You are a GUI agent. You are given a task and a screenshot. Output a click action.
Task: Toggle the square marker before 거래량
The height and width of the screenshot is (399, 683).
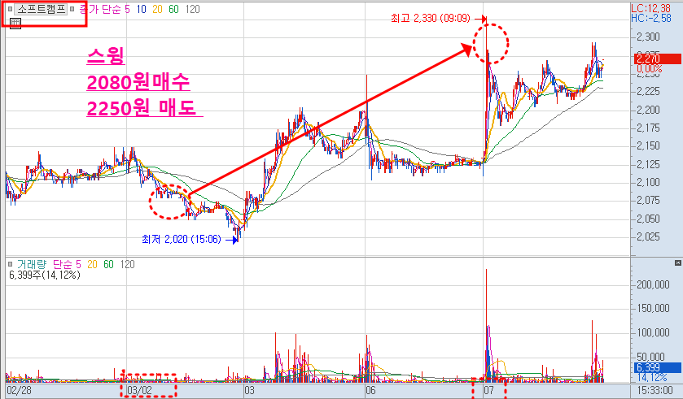pyautogui.click(x=10, y=264)
